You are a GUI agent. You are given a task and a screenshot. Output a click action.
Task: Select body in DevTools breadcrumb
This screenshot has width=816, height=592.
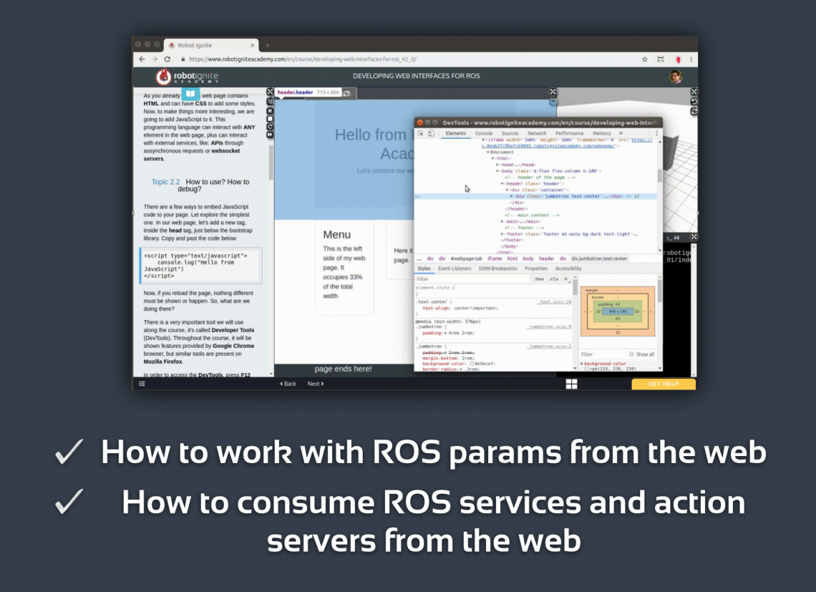pyautogui.click(x=528, y=259)
